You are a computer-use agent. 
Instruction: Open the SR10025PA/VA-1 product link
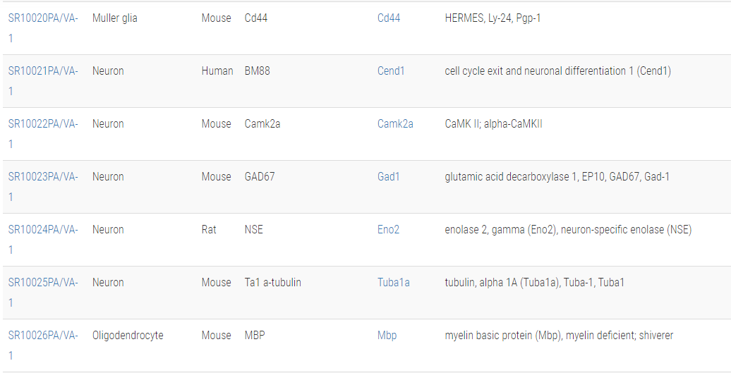point(42,283)
